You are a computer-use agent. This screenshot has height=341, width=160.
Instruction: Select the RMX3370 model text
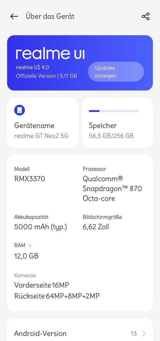point(30,179)
